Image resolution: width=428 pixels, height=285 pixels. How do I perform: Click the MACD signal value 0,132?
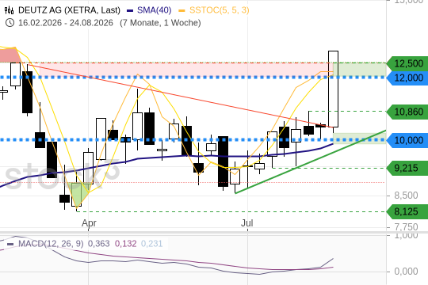coord(125,244)
